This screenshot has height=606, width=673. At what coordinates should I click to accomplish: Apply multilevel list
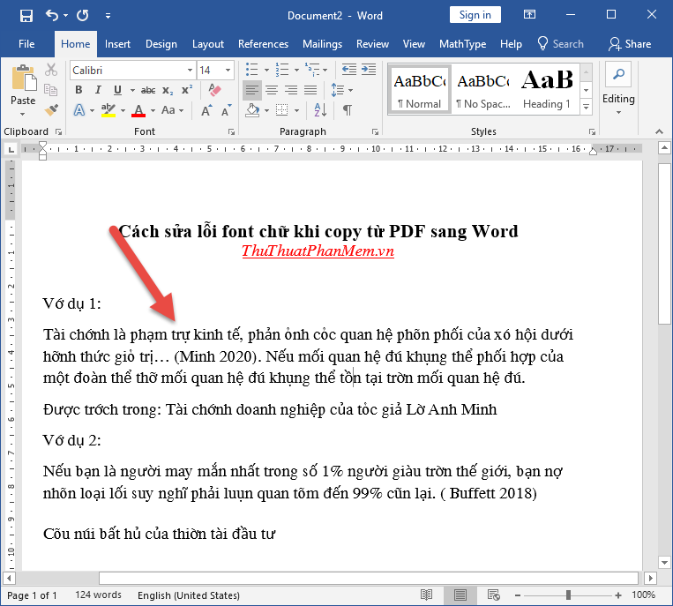click(312, 70)
